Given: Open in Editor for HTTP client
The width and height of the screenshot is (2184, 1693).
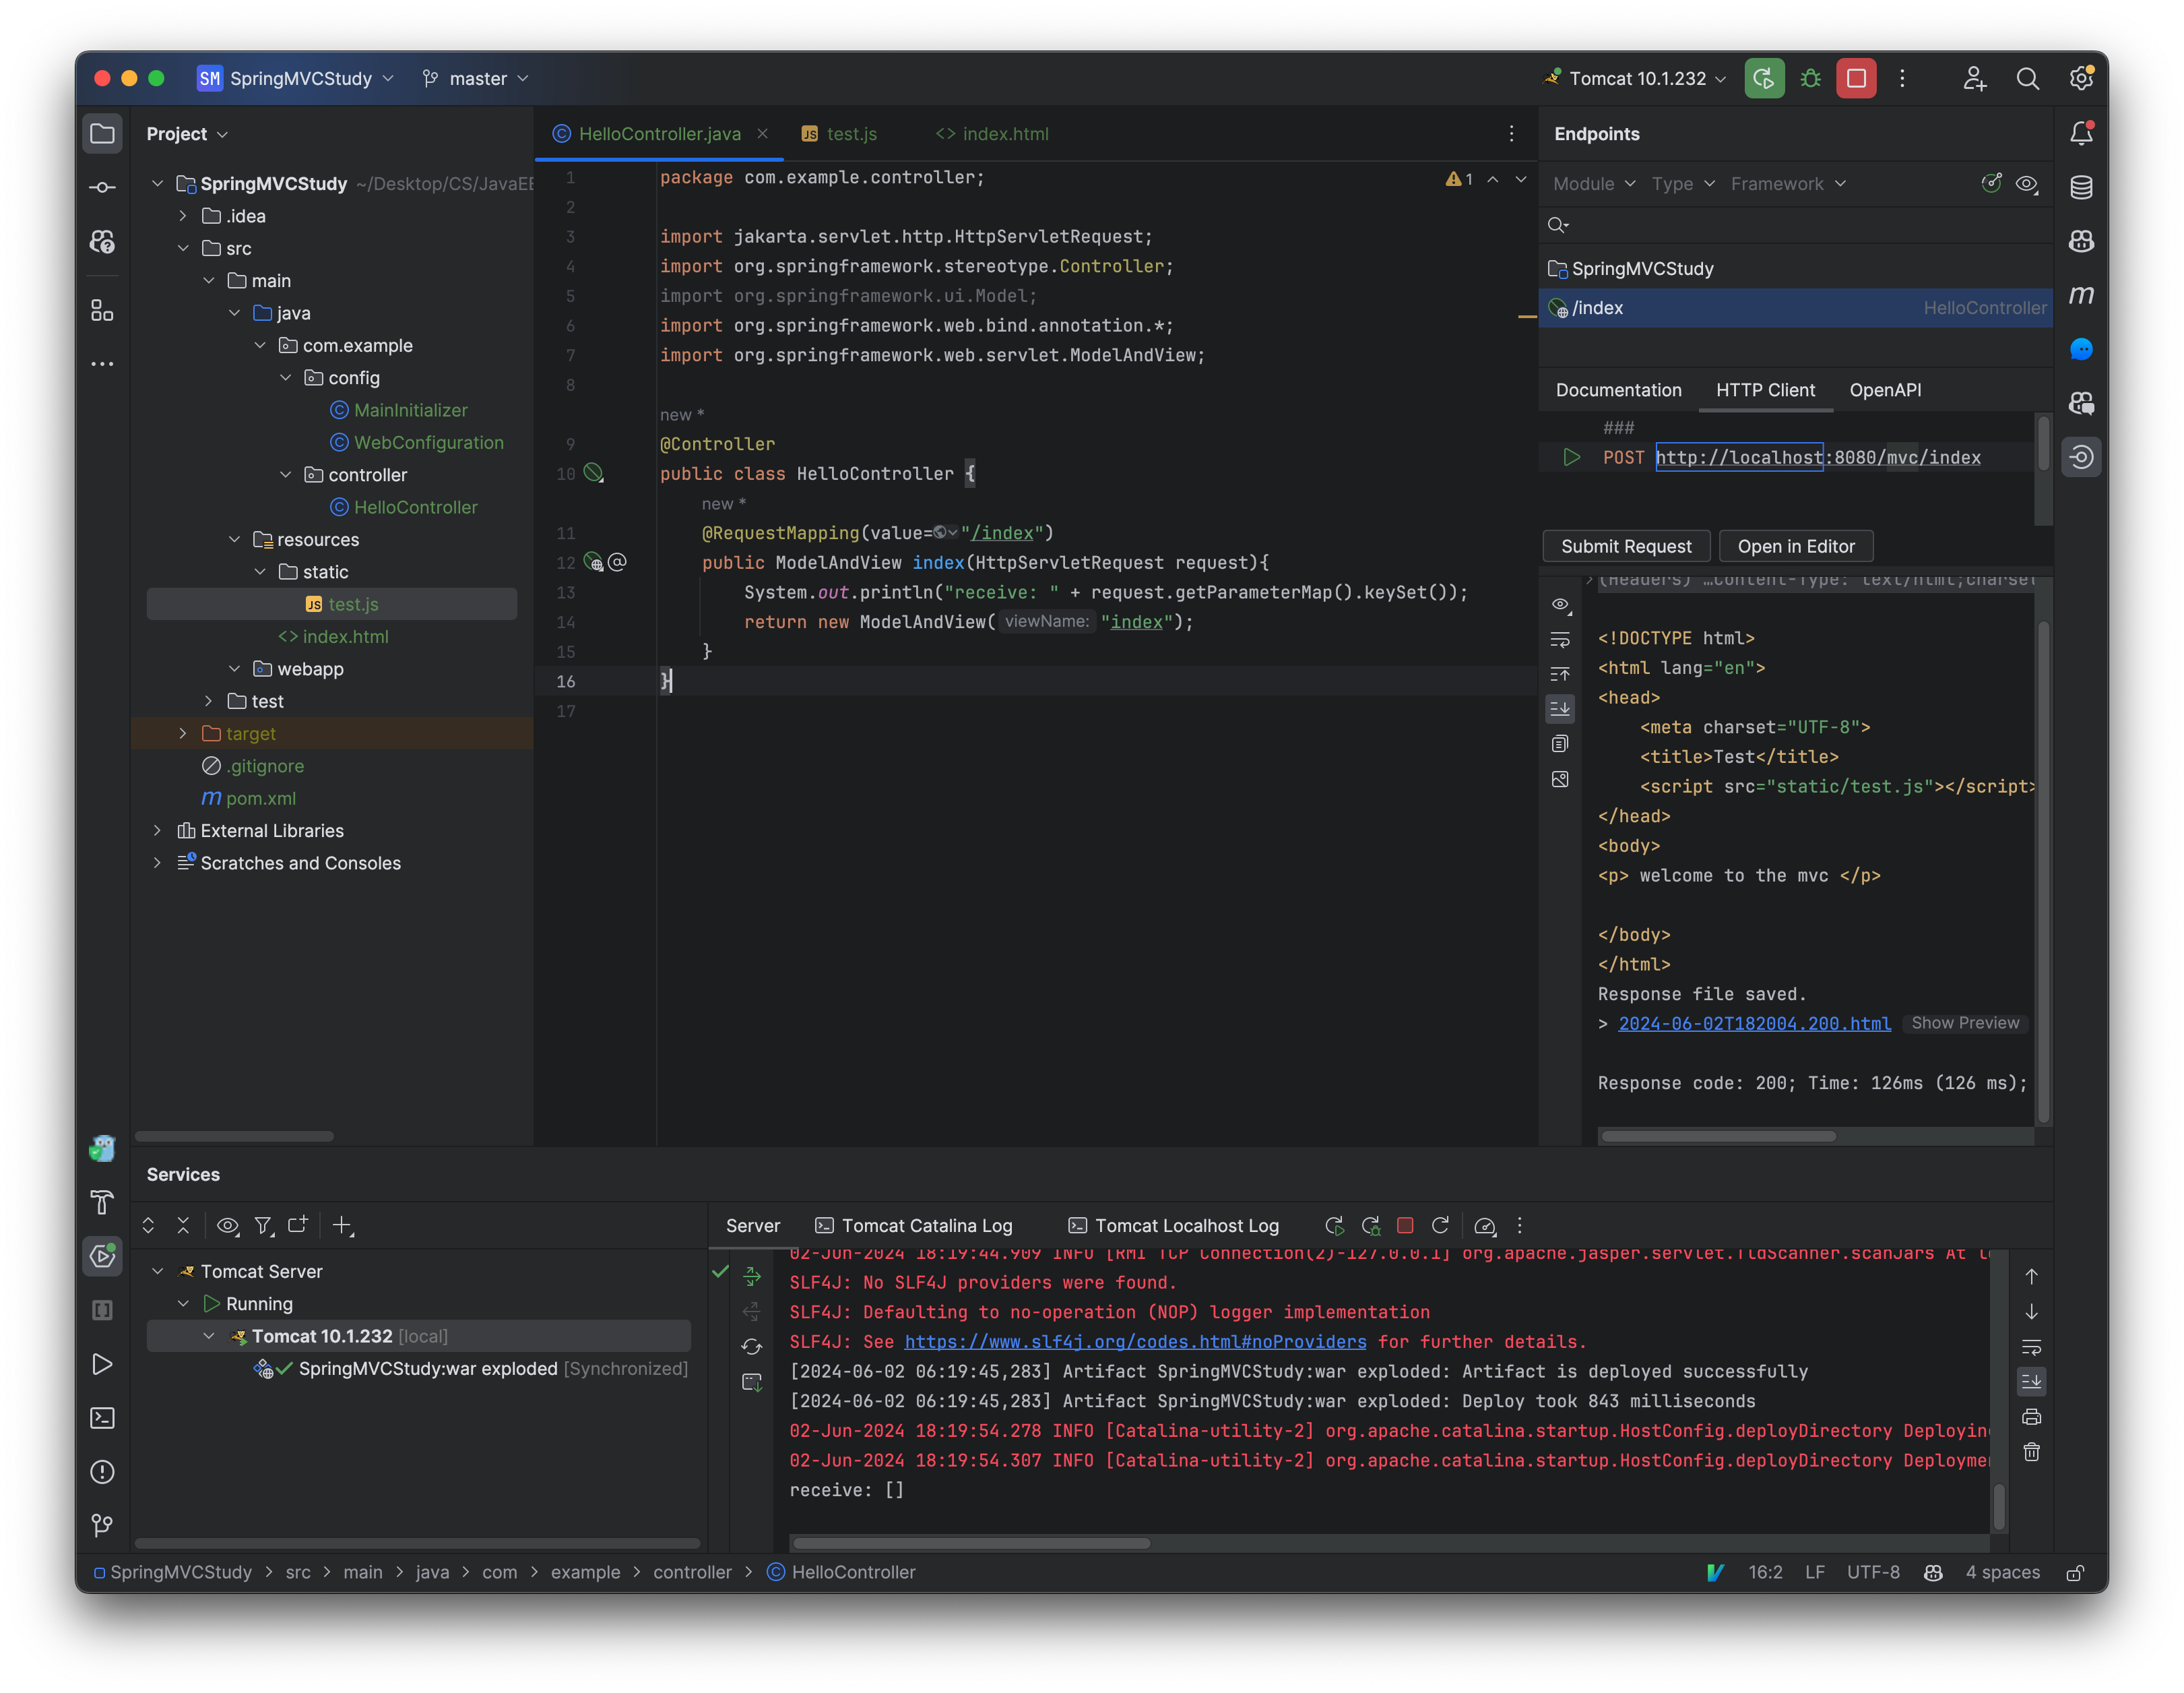Looking at the screenshot, I should pyautogui.click(x=1796, y=545).
